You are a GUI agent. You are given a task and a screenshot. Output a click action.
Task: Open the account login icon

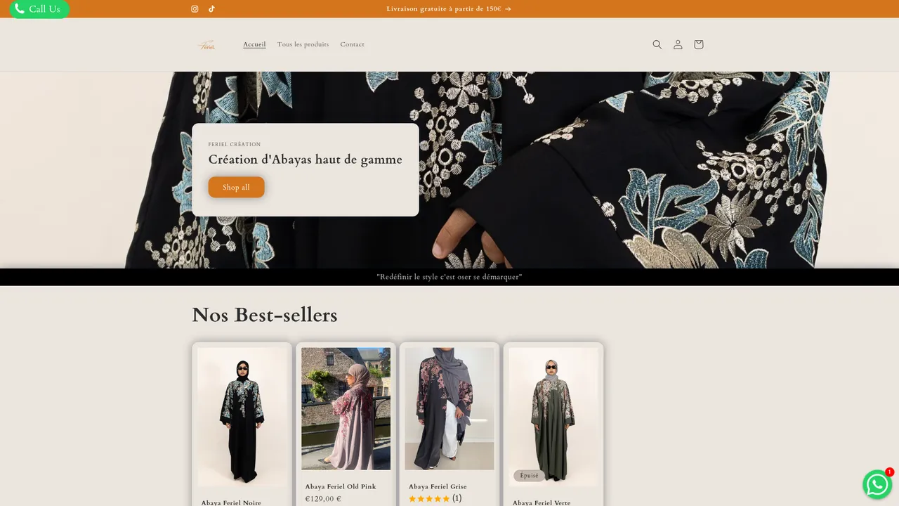[x=678, y=44]
